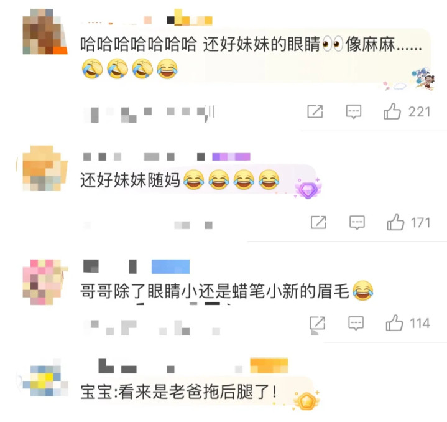Share the comment with 221 likes
The image size is (447, 422).
[x=315, y=111]
